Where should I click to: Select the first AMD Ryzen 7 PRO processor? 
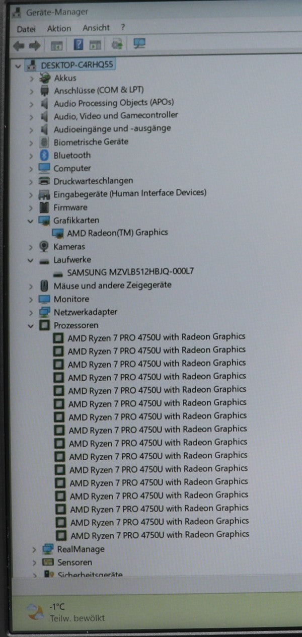click(x=157, y=336)
